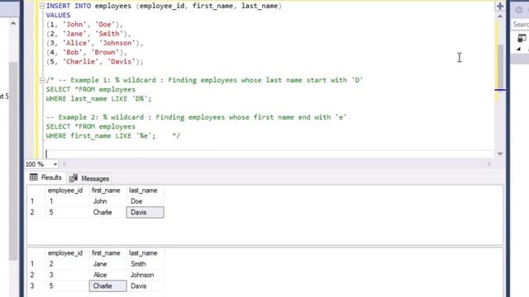Screen dimensions: 529x297
Task: Click the WHERE first_name LIKE '%e' line
Action: (x=101, y=135)
